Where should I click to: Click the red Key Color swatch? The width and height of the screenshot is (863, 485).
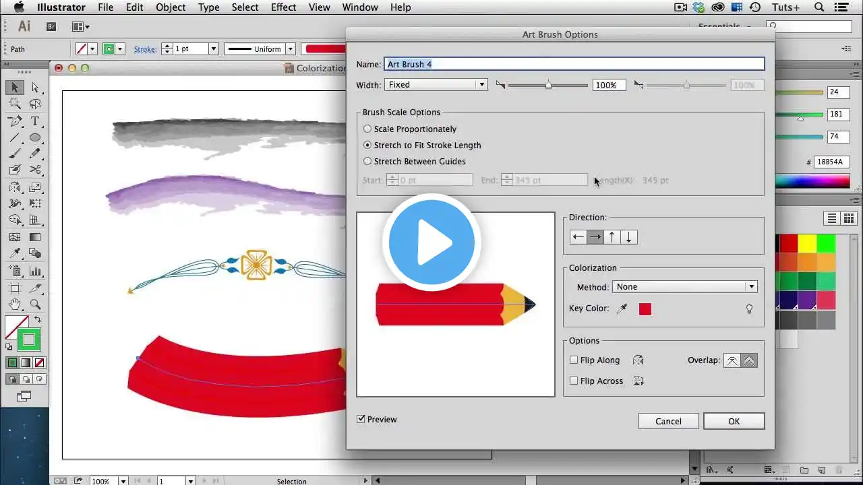[645, 309]
